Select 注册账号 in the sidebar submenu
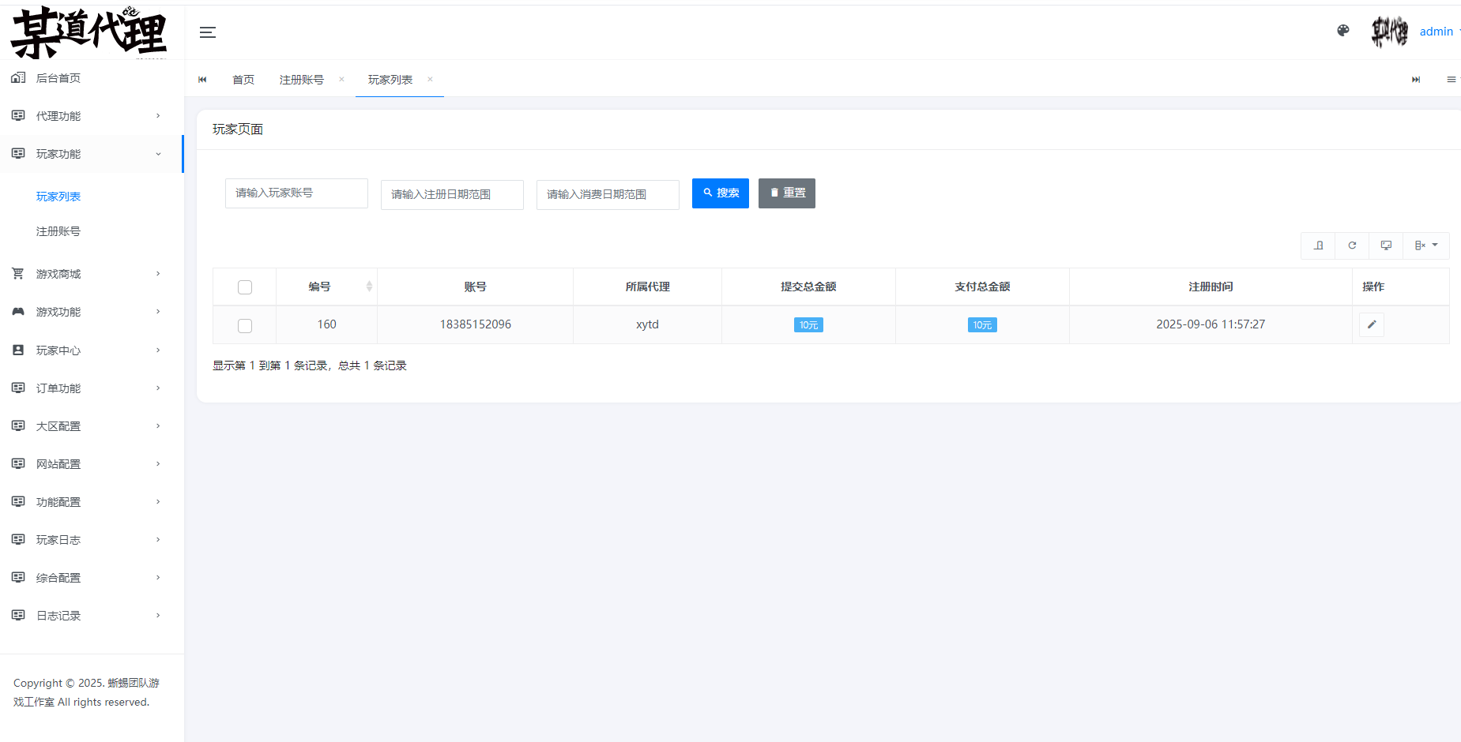Viewport: 1461px width, 742px height. (x=58, y=231)
